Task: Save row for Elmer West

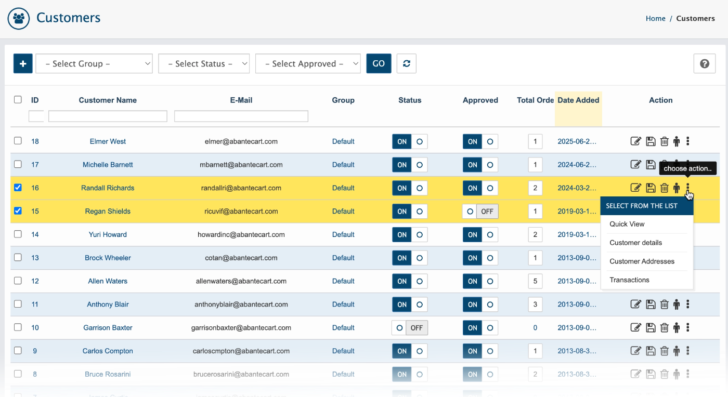Action: click(651, 141)
